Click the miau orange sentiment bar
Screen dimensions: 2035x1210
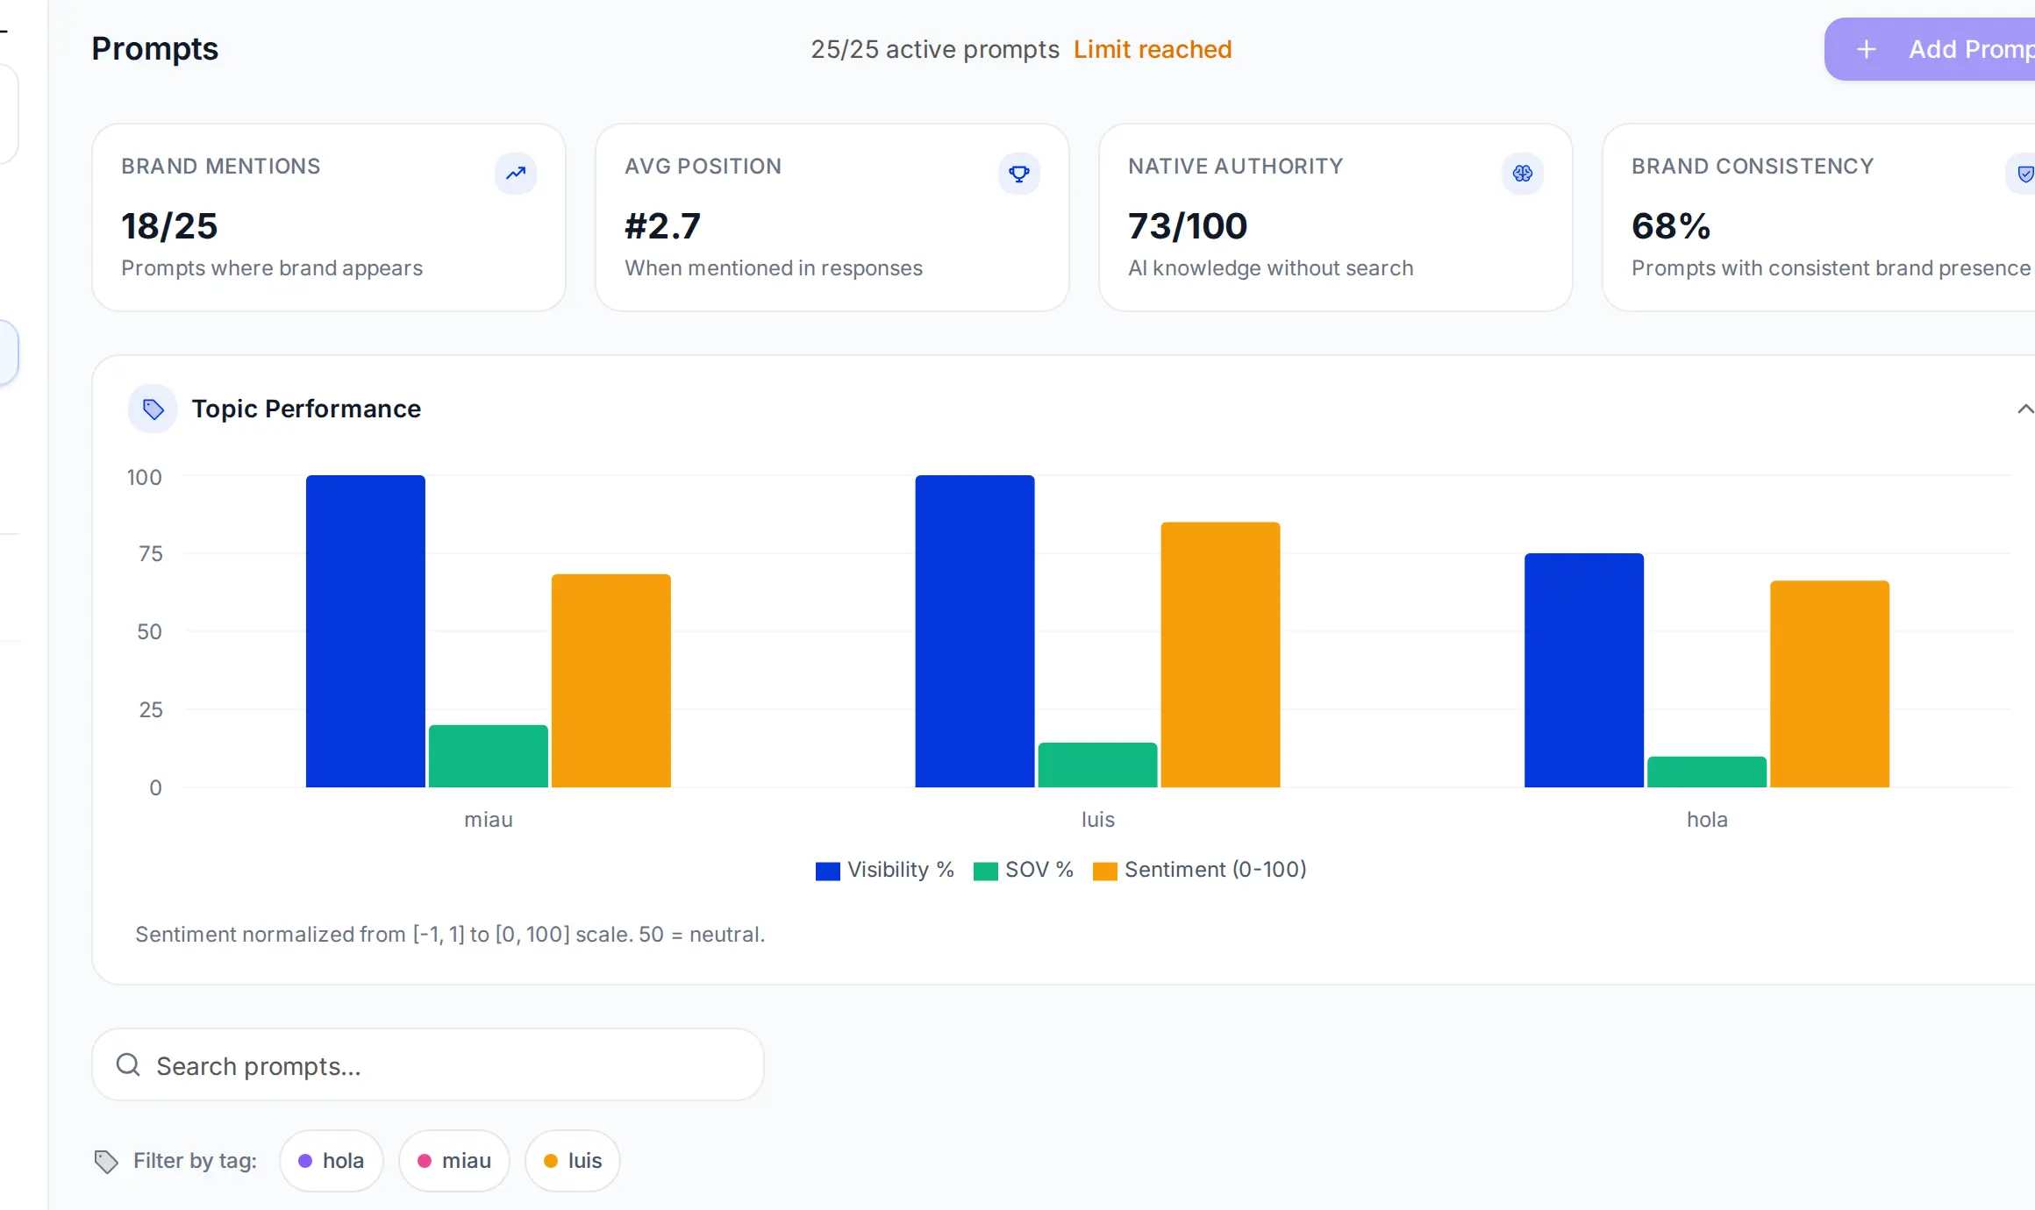611,680
